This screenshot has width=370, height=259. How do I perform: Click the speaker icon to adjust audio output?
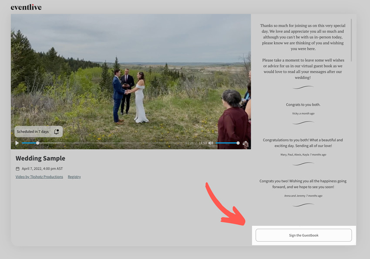(x=211, y=143)
